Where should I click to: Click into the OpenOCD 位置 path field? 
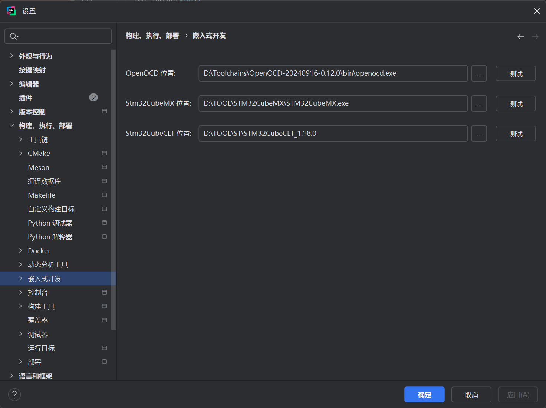click(x=333, y=73)
